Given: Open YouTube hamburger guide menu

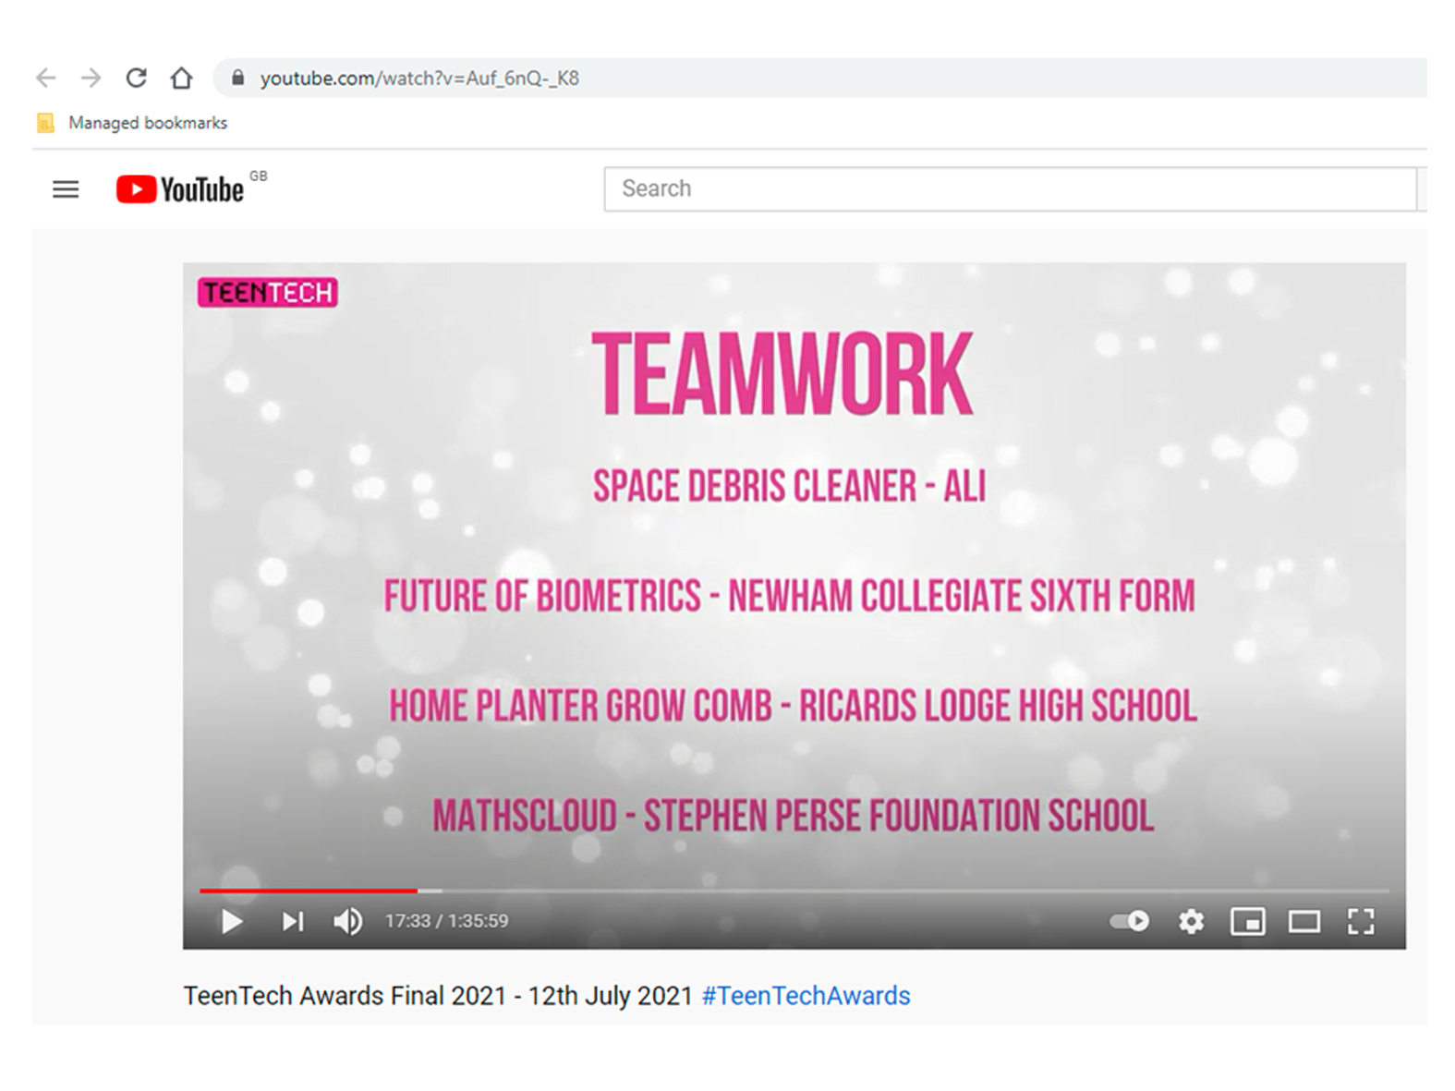Looking at the screenshot, I should (x=66, y=189).
